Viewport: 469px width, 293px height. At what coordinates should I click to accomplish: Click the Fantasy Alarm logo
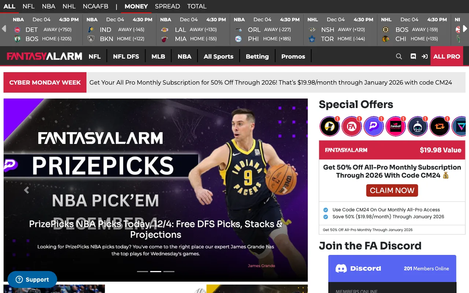(x=44, y=56)
